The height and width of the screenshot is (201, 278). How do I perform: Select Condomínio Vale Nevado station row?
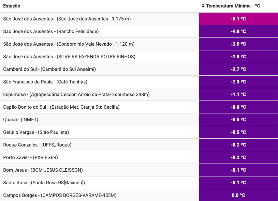pyautogui.click(x=69, y=44)
